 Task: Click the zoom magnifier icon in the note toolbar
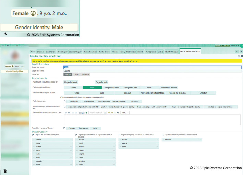[x=66, y=113]
